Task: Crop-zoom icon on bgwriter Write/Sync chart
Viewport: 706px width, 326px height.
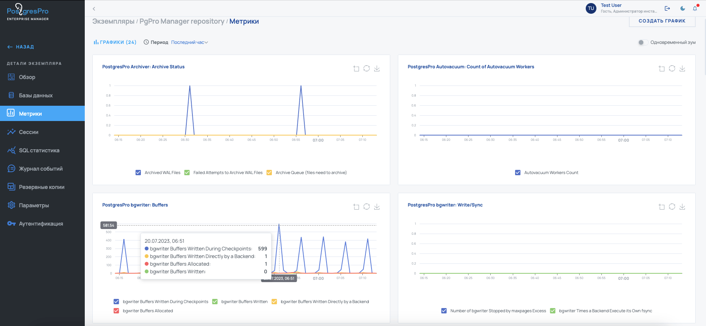Action: [x=662, y=207]
